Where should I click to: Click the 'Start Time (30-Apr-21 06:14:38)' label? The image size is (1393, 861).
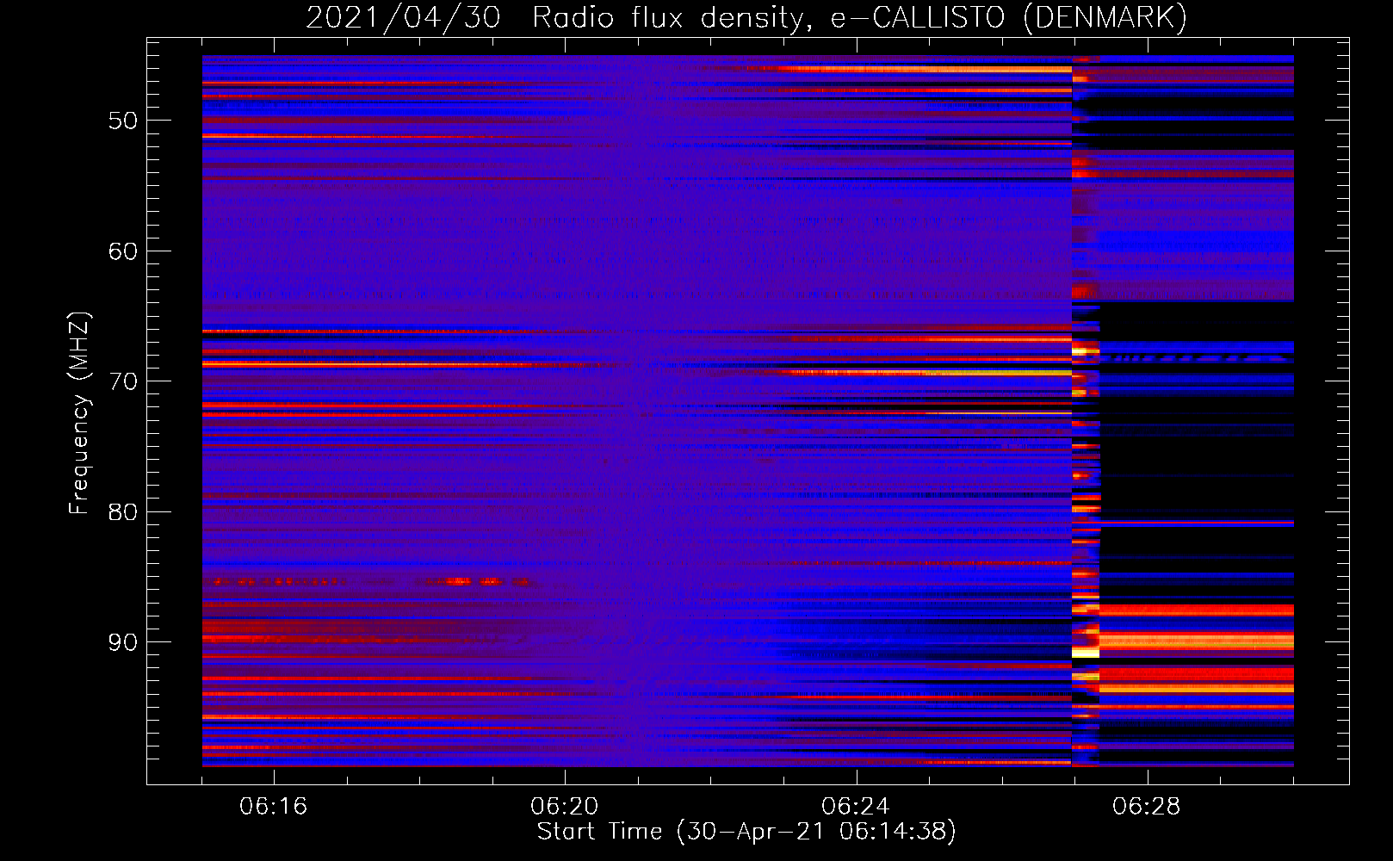746,832
